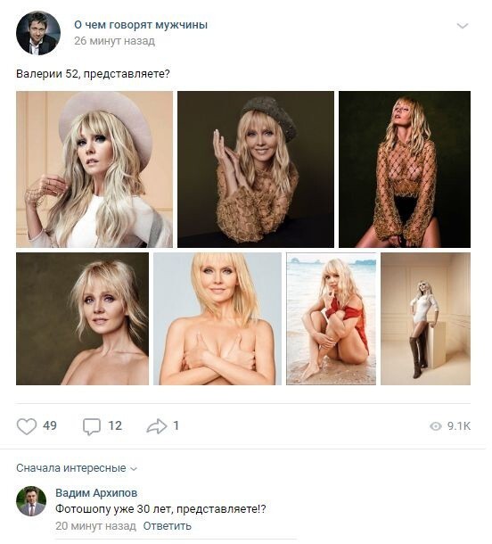The width and height of the screenshot is (492, 544).
Task: Open the photo with the gold mesh top
Action: (x=405, y=169)
